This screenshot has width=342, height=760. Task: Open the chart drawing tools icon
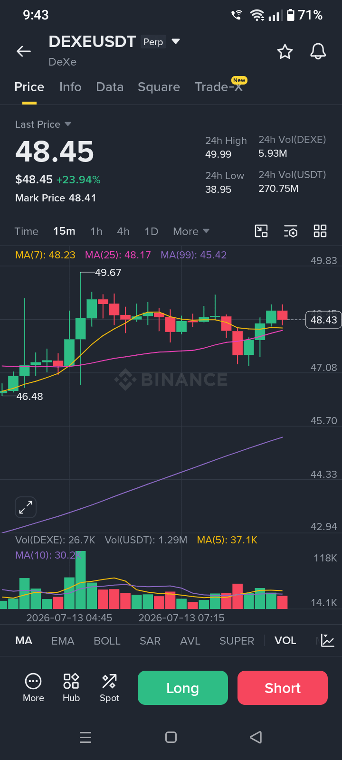pyautogui.click(x=261, y=231)
